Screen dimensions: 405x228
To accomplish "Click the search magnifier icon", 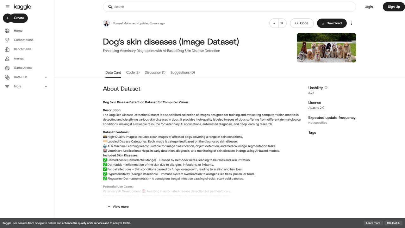I will pyautogui.click(x=110, y=7).
